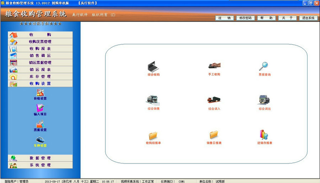Expand the 收购 navigation section
Viewport: 320px width, 183px height.
tap(40, 35)
